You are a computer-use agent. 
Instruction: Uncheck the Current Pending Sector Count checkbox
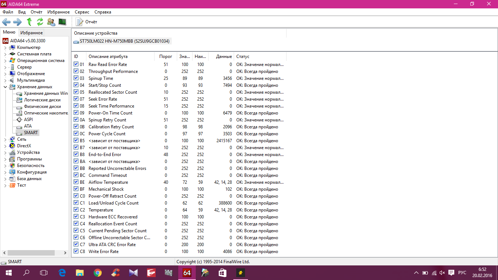[76, 231]
